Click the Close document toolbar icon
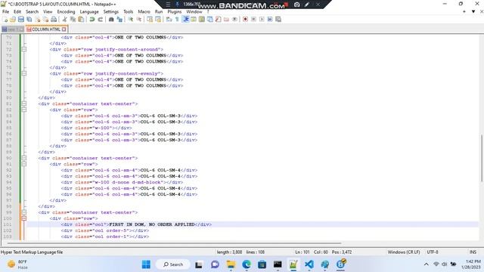The height and width of the screenshot is (272, 484). coord(38,19)
